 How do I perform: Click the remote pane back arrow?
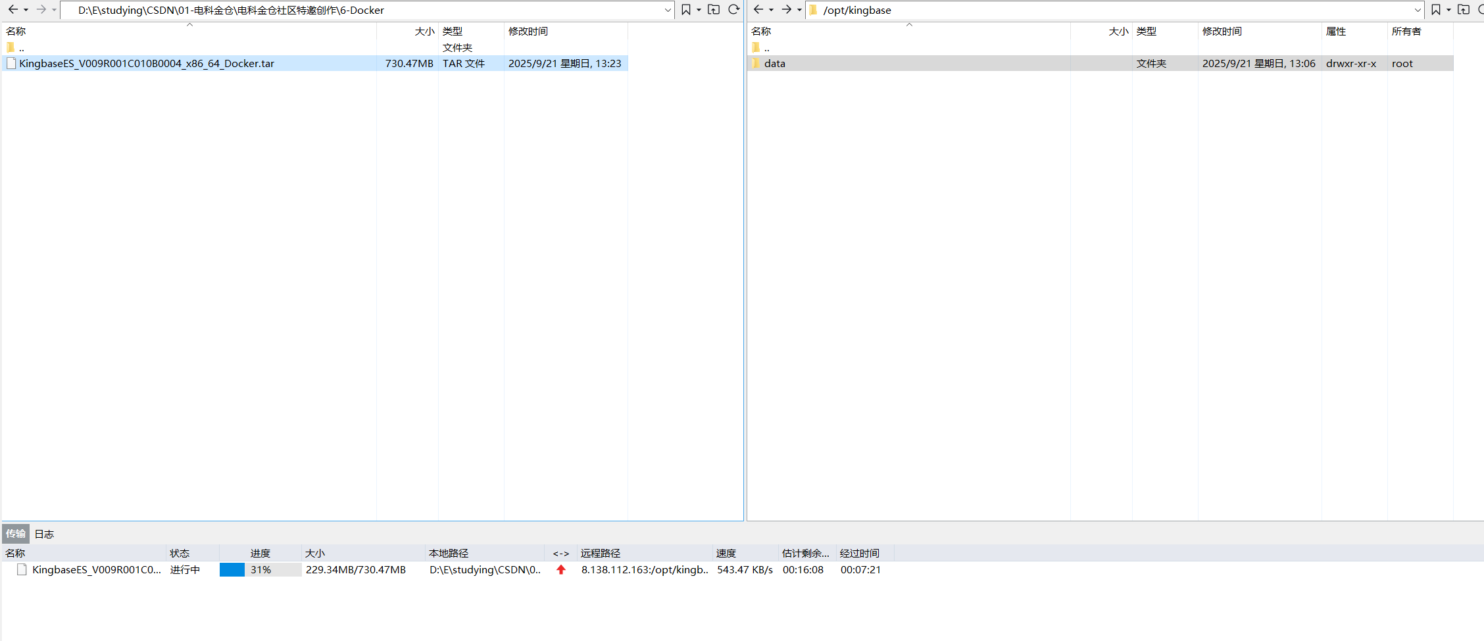pyautogui.click(x=758, y=9)
